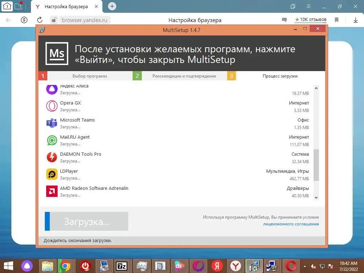Screen dimensions: 364x273
Task: Click the Загрузка... button
Action: (86, 221)
